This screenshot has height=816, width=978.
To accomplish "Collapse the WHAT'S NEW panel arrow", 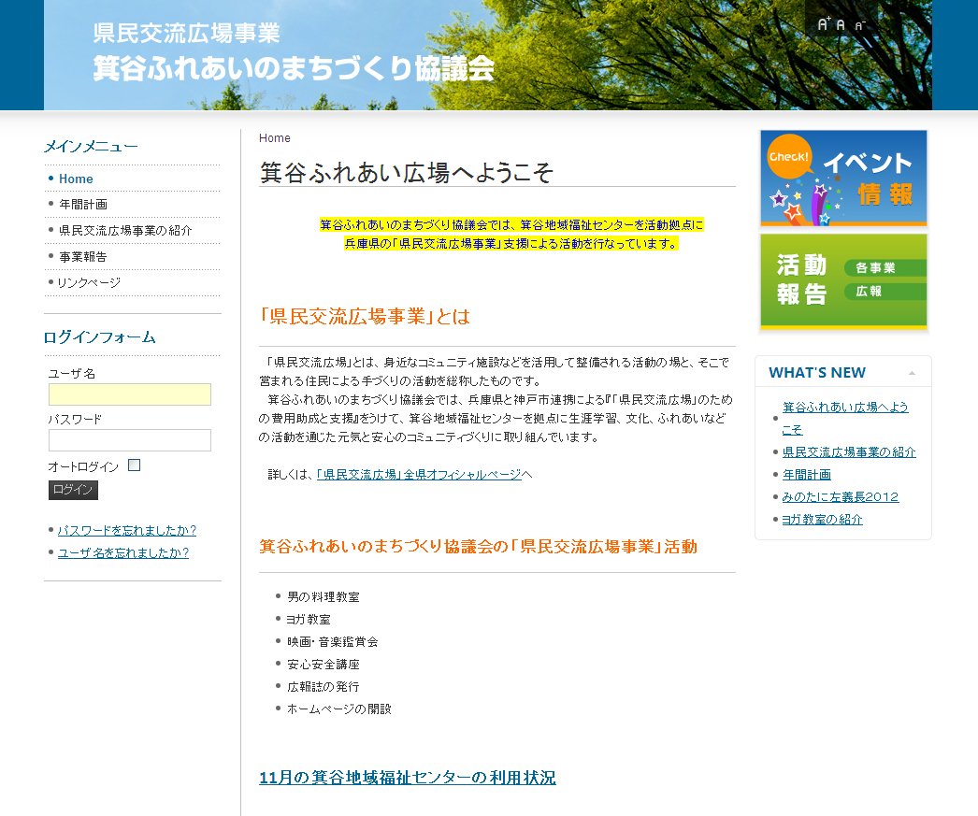I will click(x=912, y=373).
